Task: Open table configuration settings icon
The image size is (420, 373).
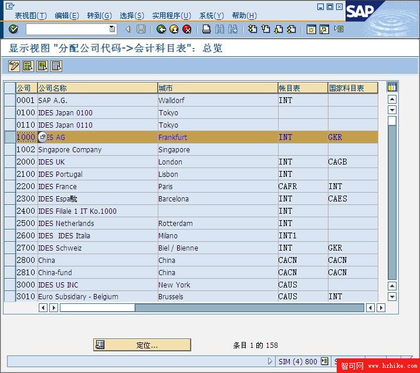Action: pos(392,87)
